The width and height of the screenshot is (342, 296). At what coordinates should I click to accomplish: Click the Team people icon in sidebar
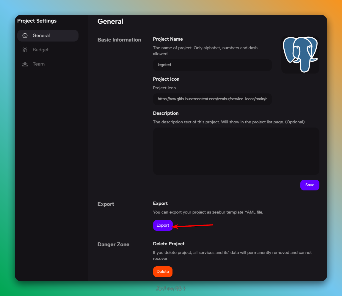(25, 64)
